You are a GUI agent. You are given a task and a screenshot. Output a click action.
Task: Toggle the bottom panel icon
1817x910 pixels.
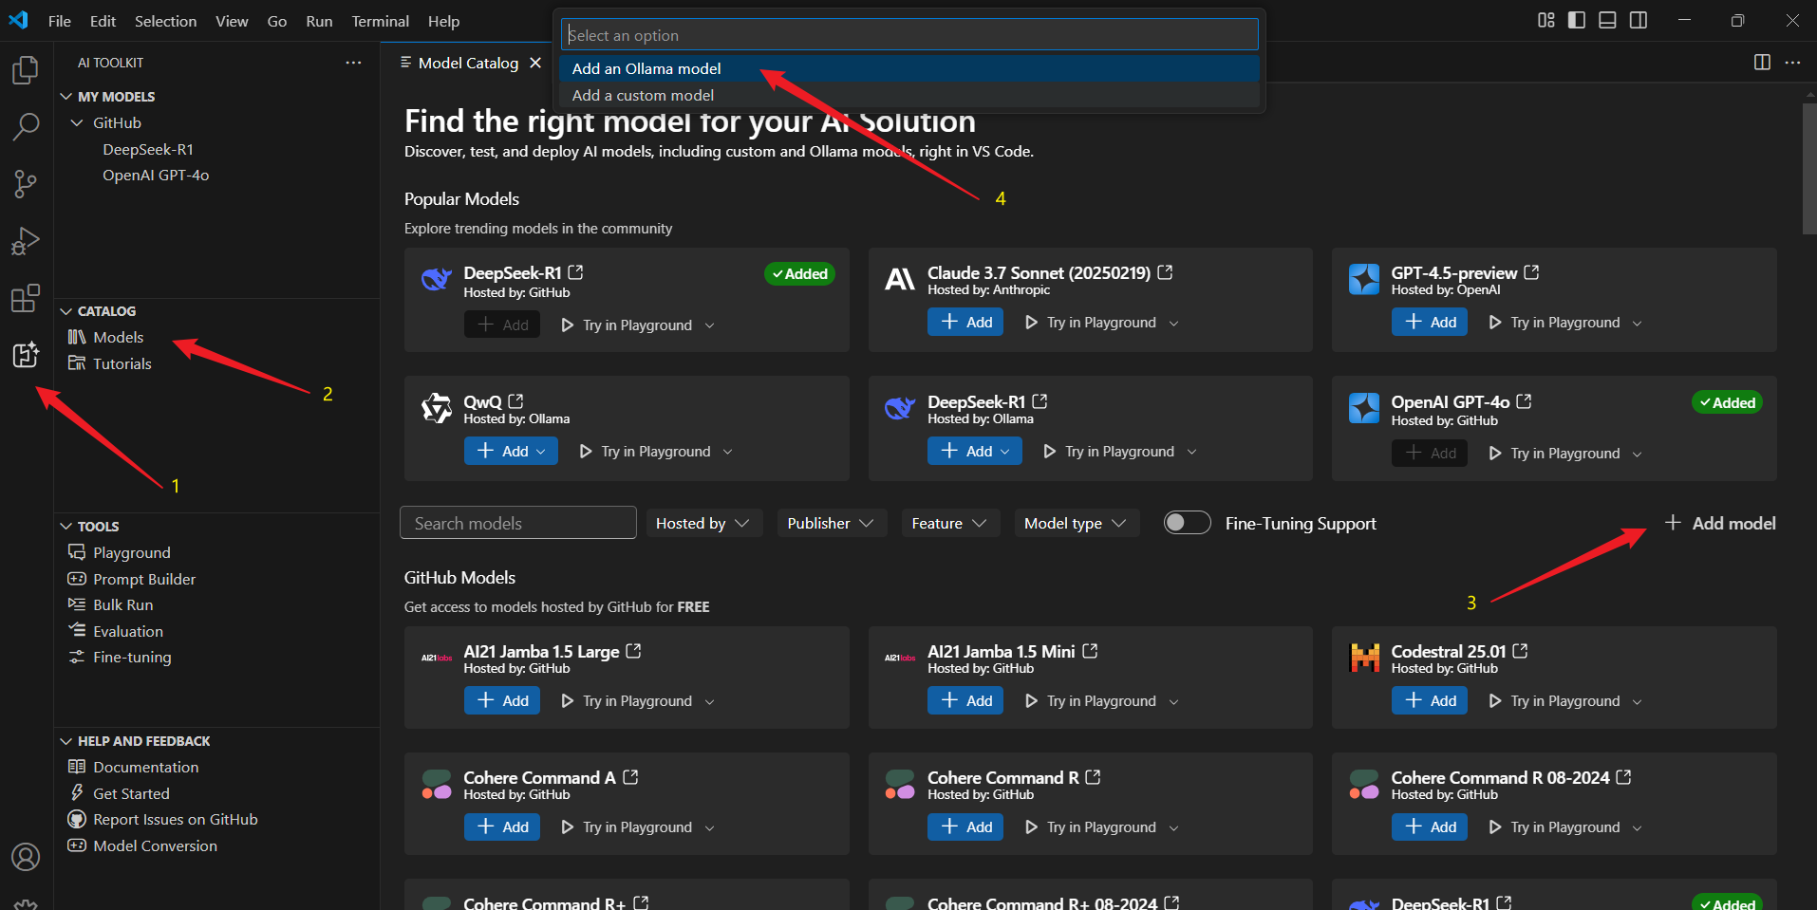click(x=1607, y=20)
